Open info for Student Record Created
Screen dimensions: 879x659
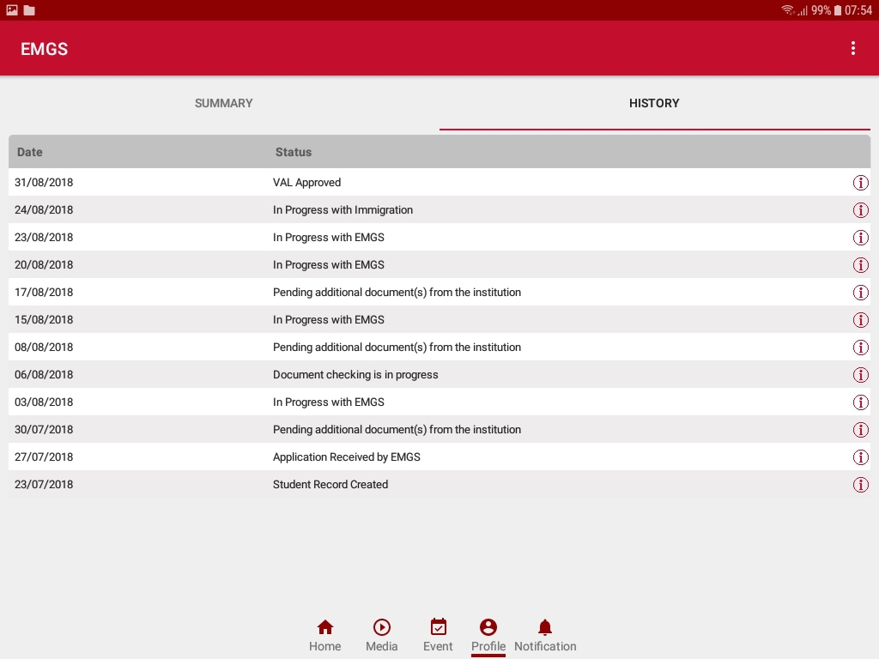point(860,485)
